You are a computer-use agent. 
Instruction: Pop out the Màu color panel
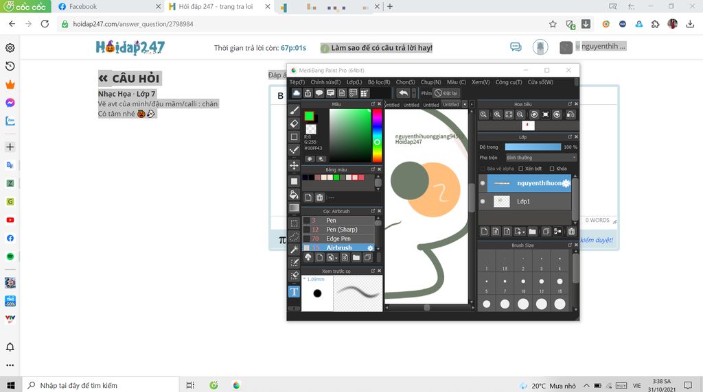373,103
